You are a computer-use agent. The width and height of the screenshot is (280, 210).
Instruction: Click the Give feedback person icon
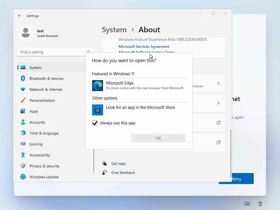pyautogui.click(x=104, y=173)
